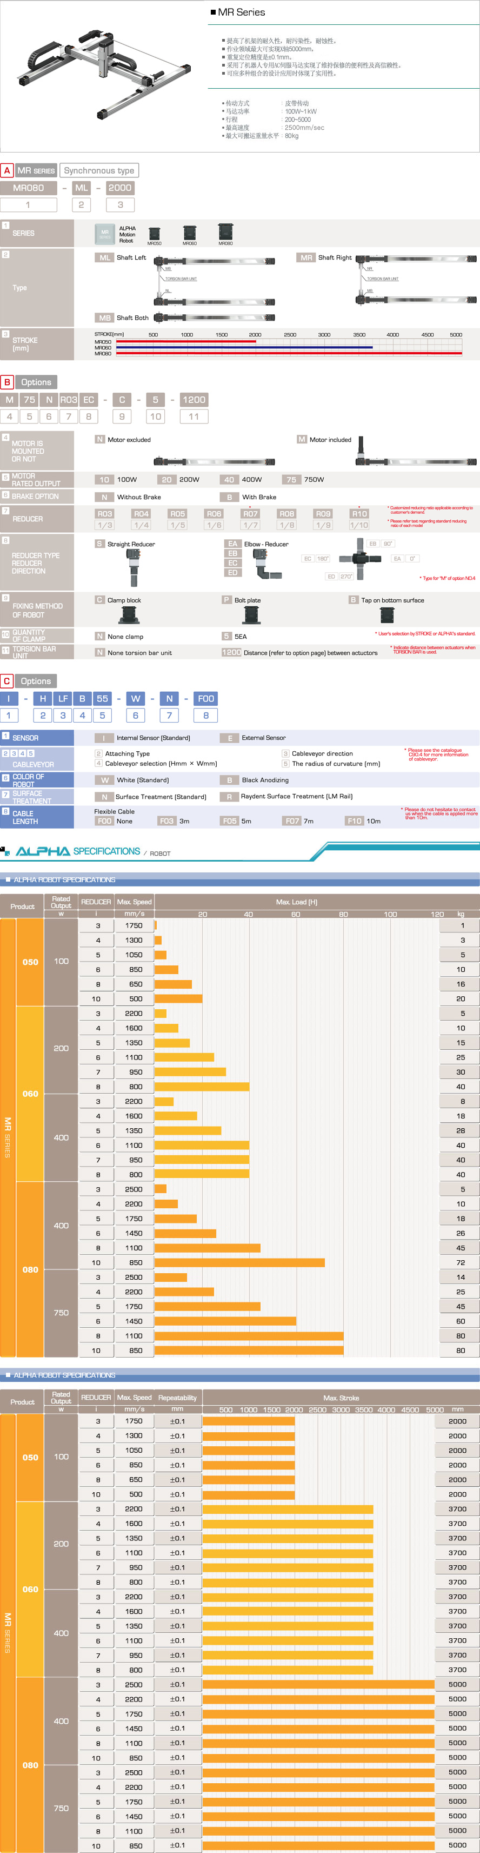Select the ML Shaft Left type code
This screenshot has height=1853, width=480.
[x=105, y=257]
